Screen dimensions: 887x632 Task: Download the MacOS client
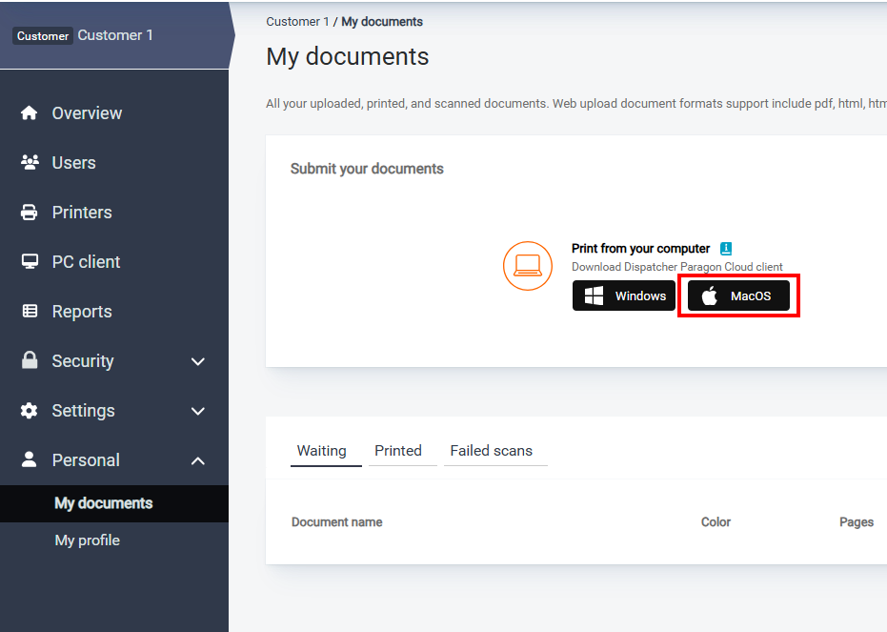[738, 296]
